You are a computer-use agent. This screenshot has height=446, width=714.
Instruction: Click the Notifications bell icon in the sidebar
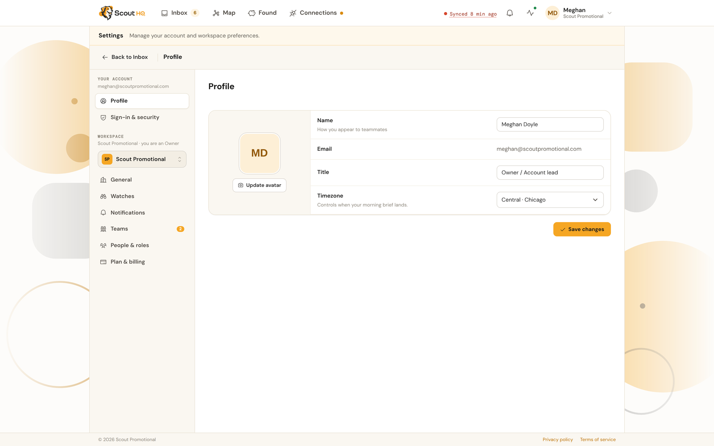pyautogui.click(x=103, y=213)
